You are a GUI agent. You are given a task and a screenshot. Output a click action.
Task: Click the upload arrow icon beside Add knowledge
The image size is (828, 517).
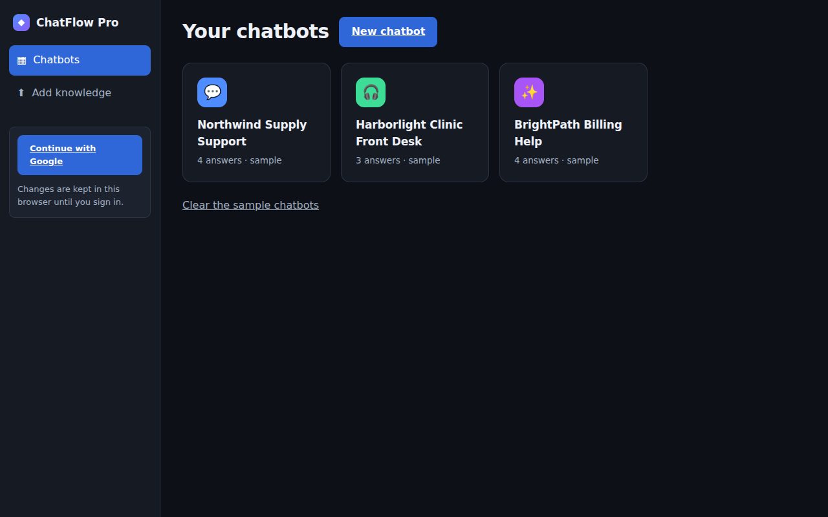coord(21,93)
